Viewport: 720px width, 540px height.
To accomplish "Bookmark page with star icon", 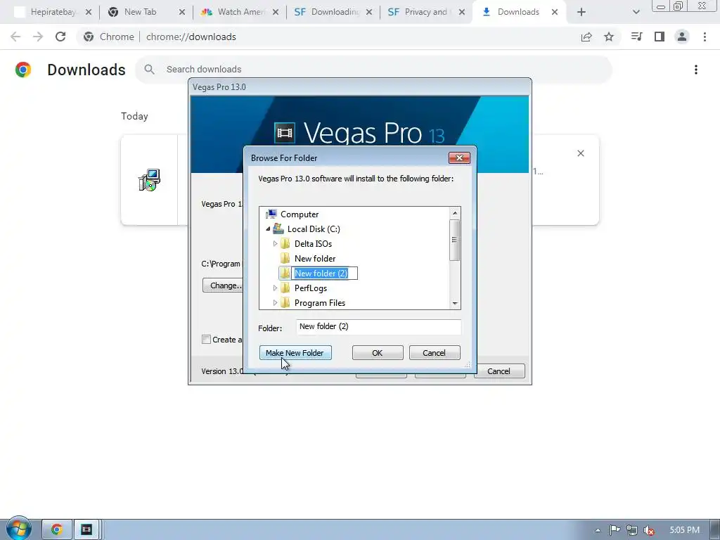I will click(x=609, y=37).
